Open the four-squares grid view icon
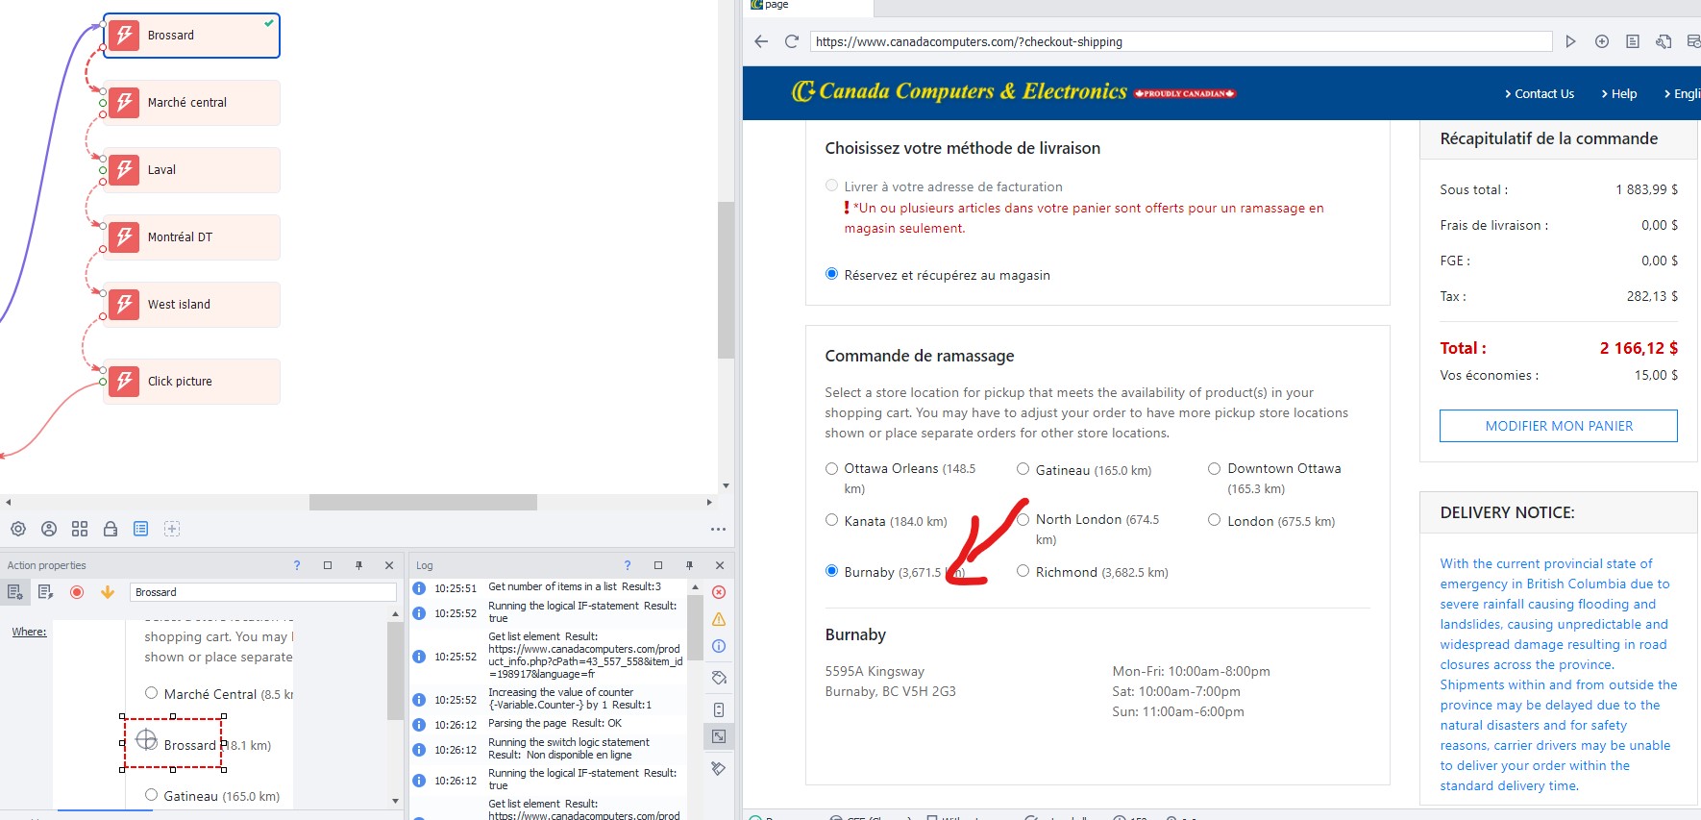Screen dimensions: 1701x820 tap(80, 529)
